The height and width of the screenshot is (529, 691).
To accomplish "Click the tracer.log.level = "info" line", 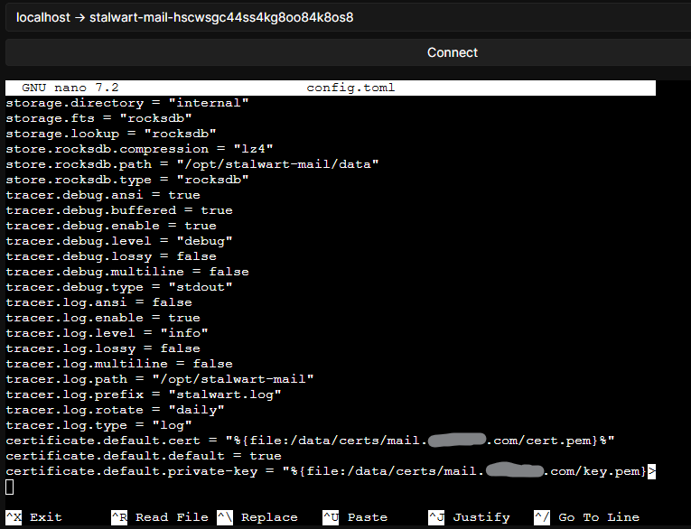I will [x=107, y=333].
